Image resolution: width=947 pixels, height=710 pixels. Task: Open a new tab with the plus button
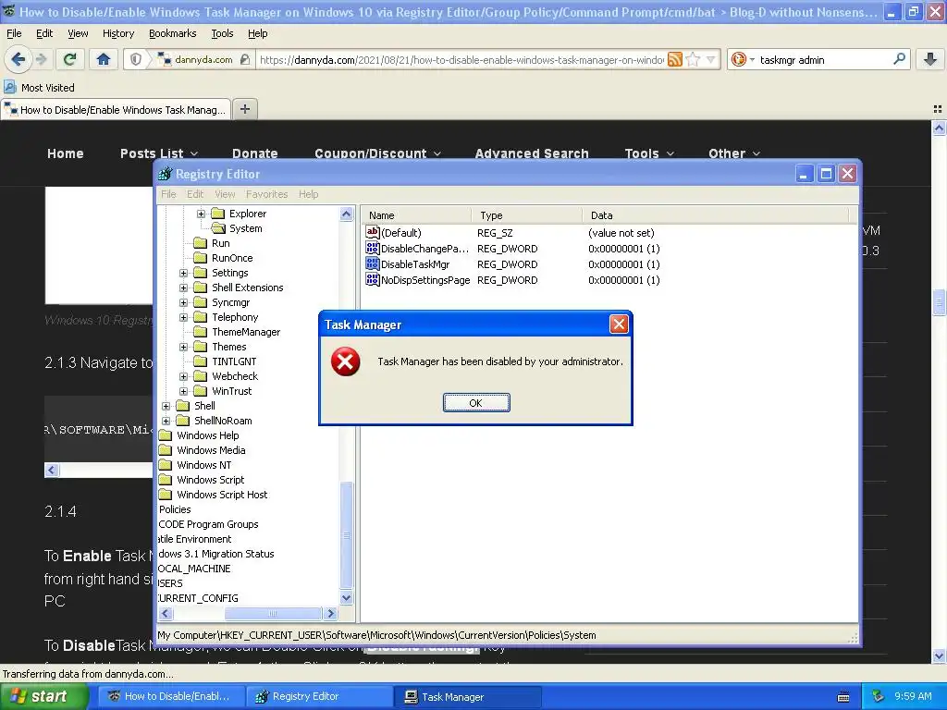pyautogui.click(x=244, y=109)
